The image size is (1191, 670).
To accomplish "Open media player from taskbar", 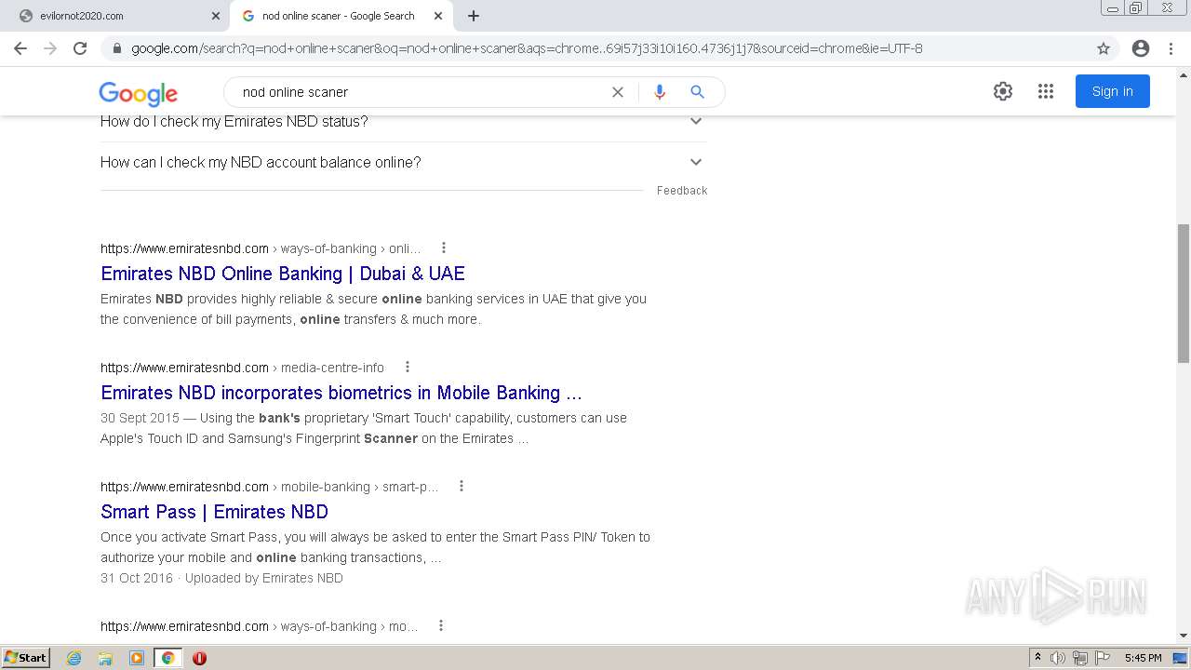I will tap(137, 658).
